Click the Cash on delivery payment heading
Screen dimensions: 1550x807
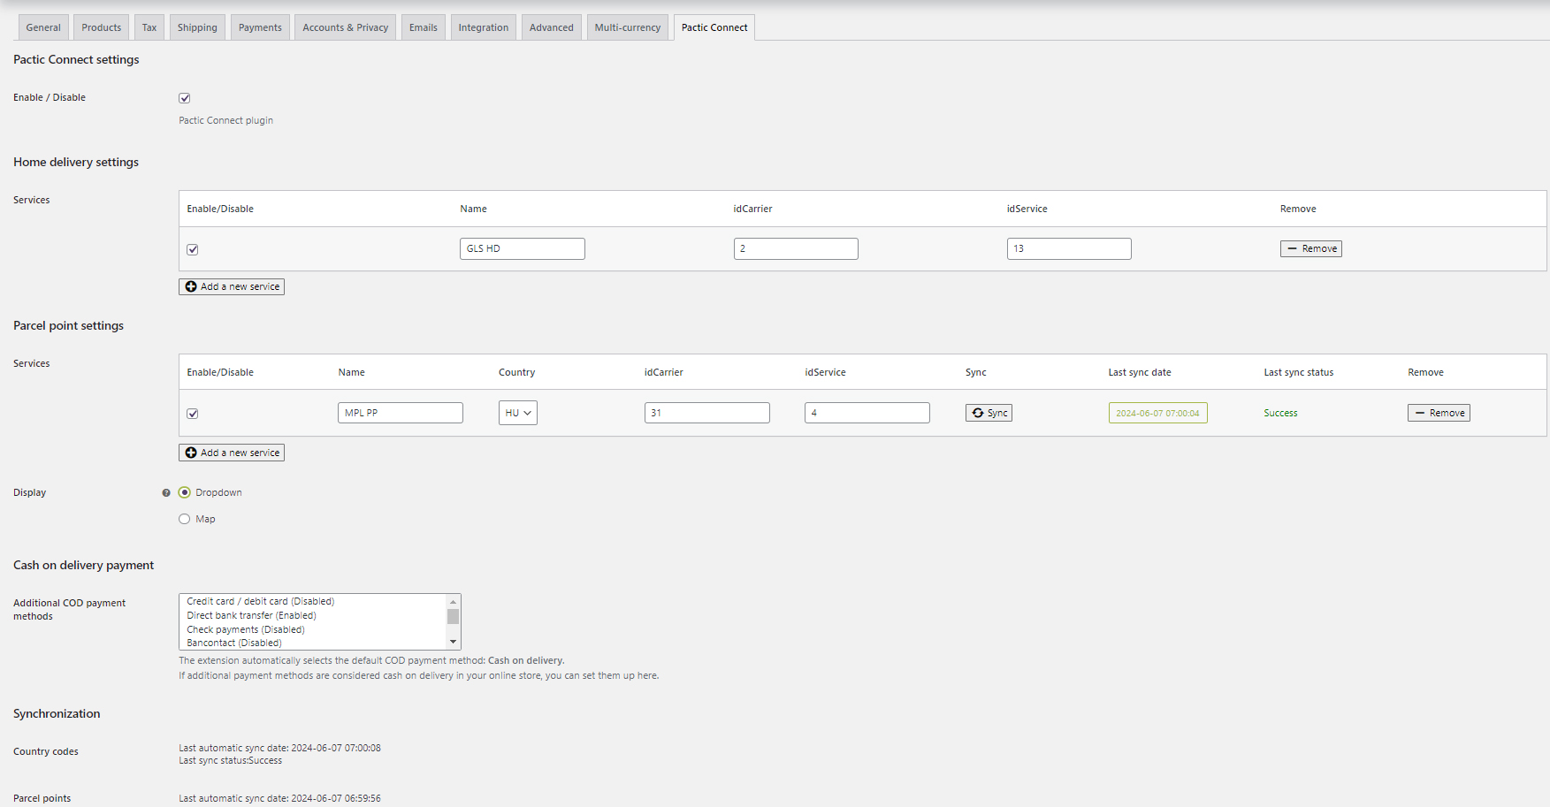[x=83, y=565]
